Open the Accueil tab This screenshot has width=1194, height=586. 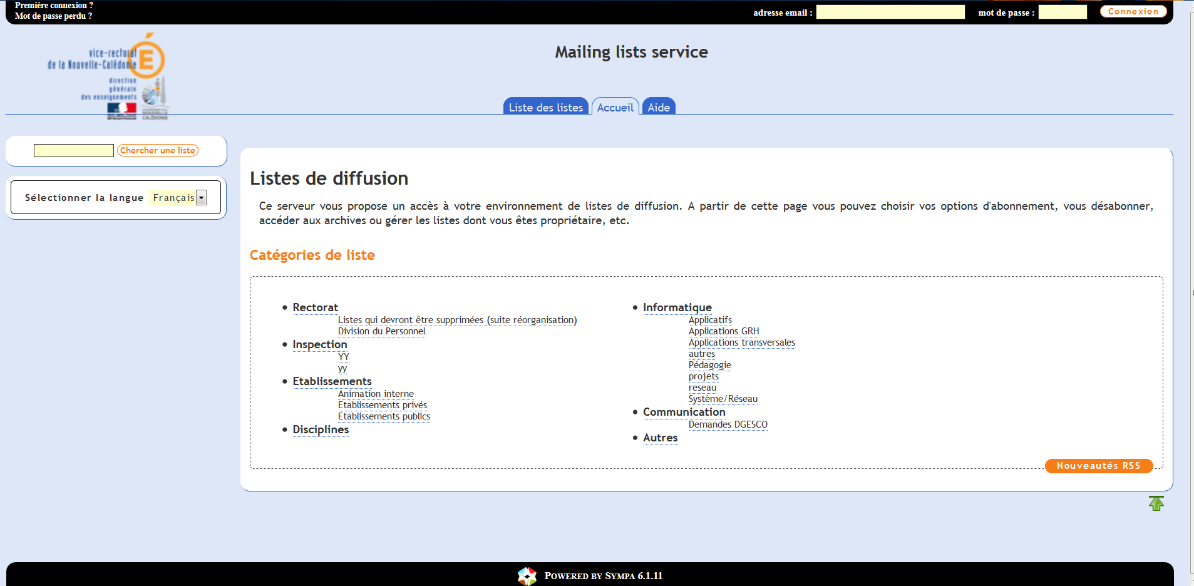[615, 108]
